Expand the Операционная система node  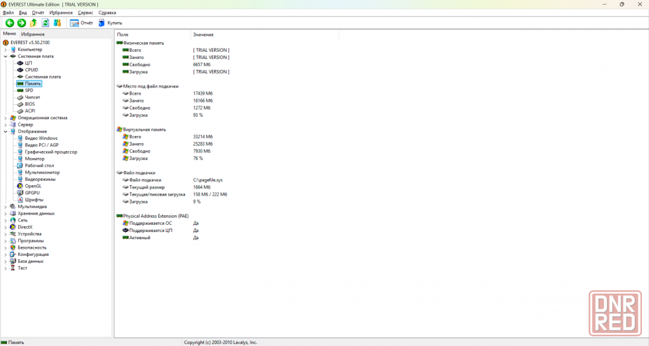[5, 118]
